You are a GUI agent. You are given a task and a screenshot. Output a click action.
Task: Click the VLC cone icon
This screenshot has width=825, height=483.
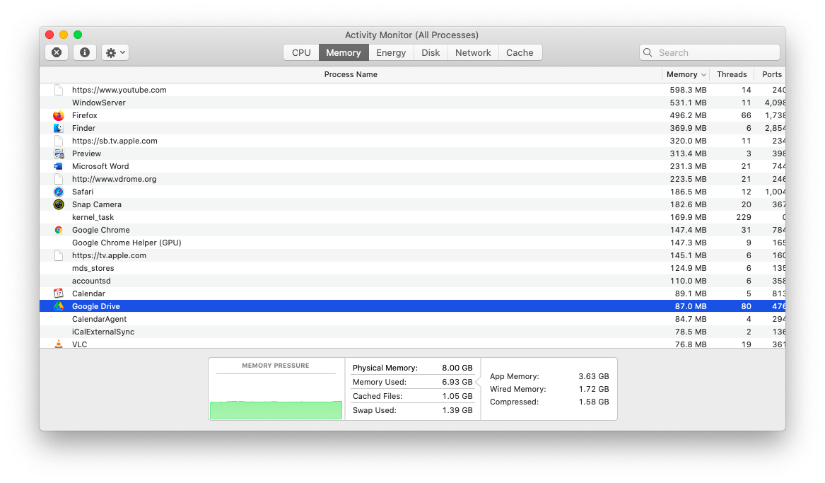(59, 344)
